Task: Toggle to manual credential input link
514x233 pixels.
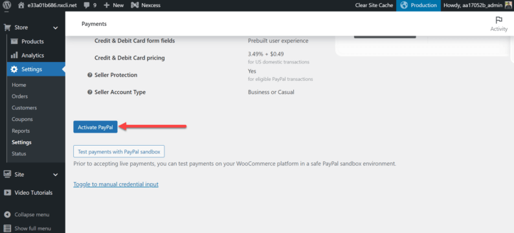Action: (116, 184)
